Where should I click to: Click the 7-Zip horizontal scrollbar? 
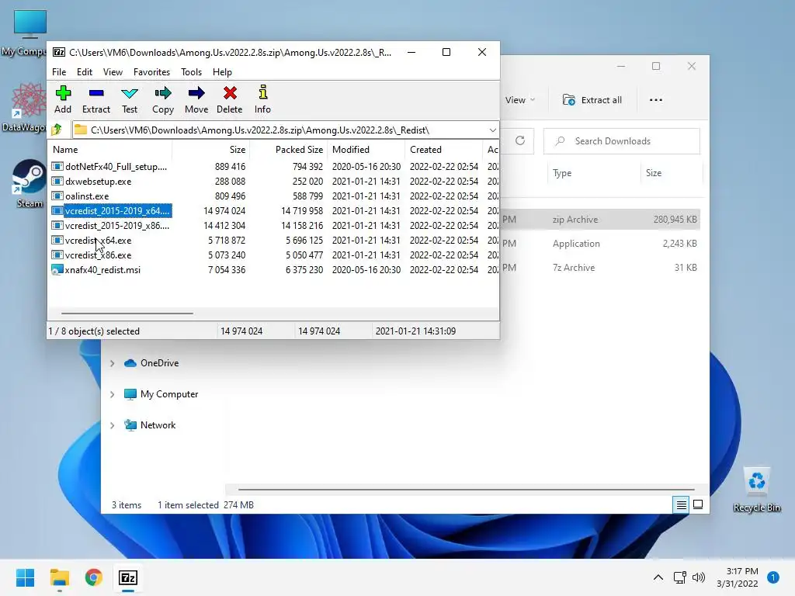tap(127, 314)
